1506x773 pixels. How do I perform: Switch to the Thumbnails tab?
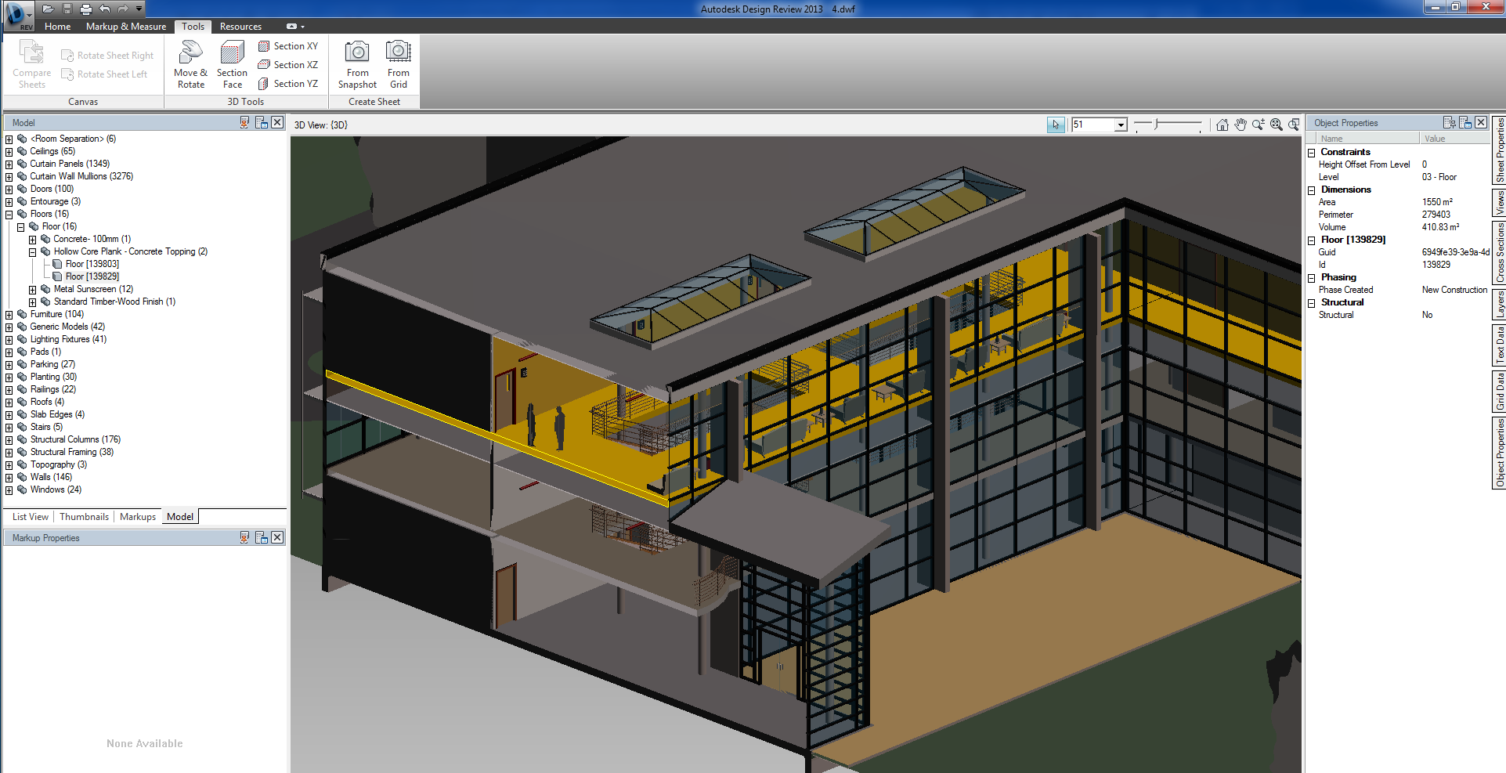[x=84, y=517]
